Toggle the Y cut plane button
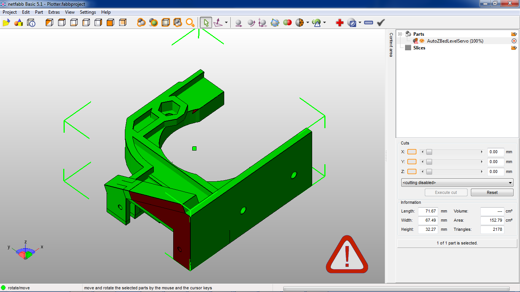Screen dimensions: 520x292 click(x=412, y=162)
